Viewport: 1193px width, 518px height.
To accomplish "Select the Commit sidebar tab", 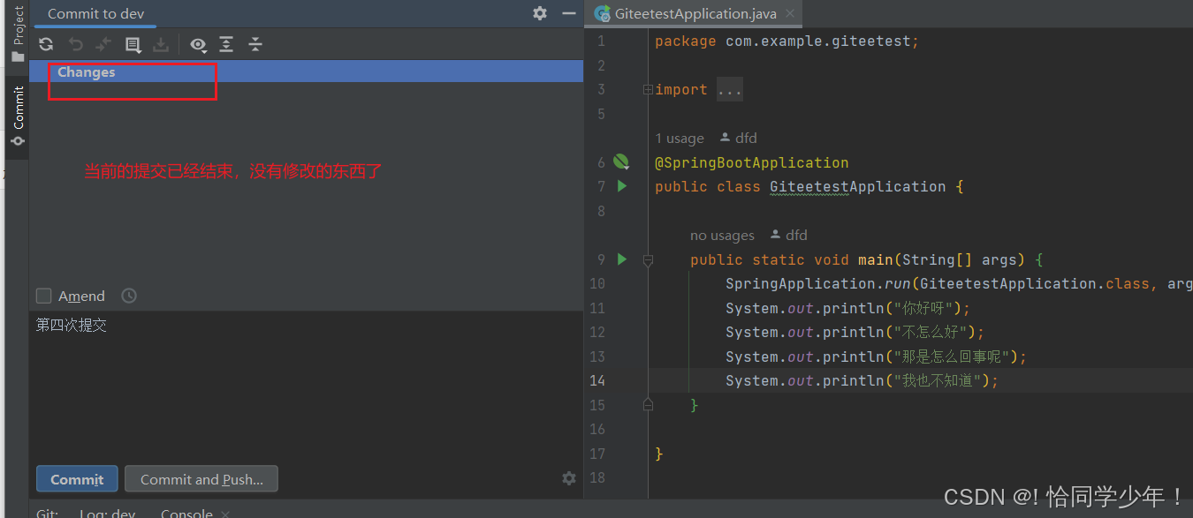I will [18, 116].
